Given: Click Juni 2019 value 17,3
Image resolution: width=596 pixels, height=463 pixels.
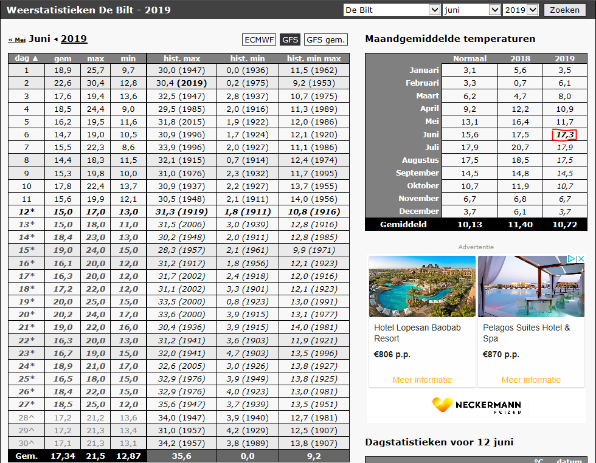Looking at the screenshot, I should [564, 134].
